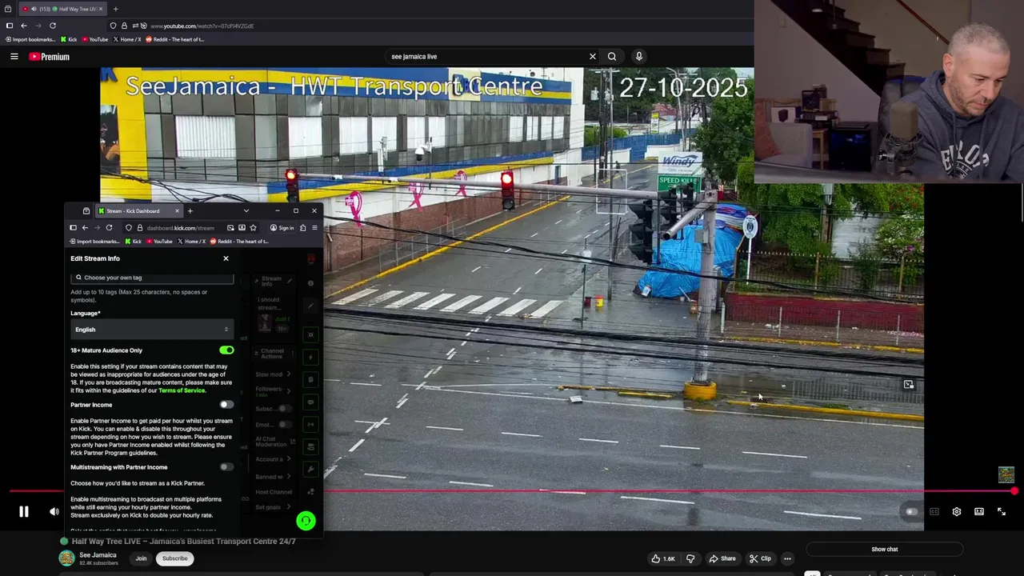Open new tab in YouTube browser window
Screen dimensions: 1024x576
pos(115,9)
